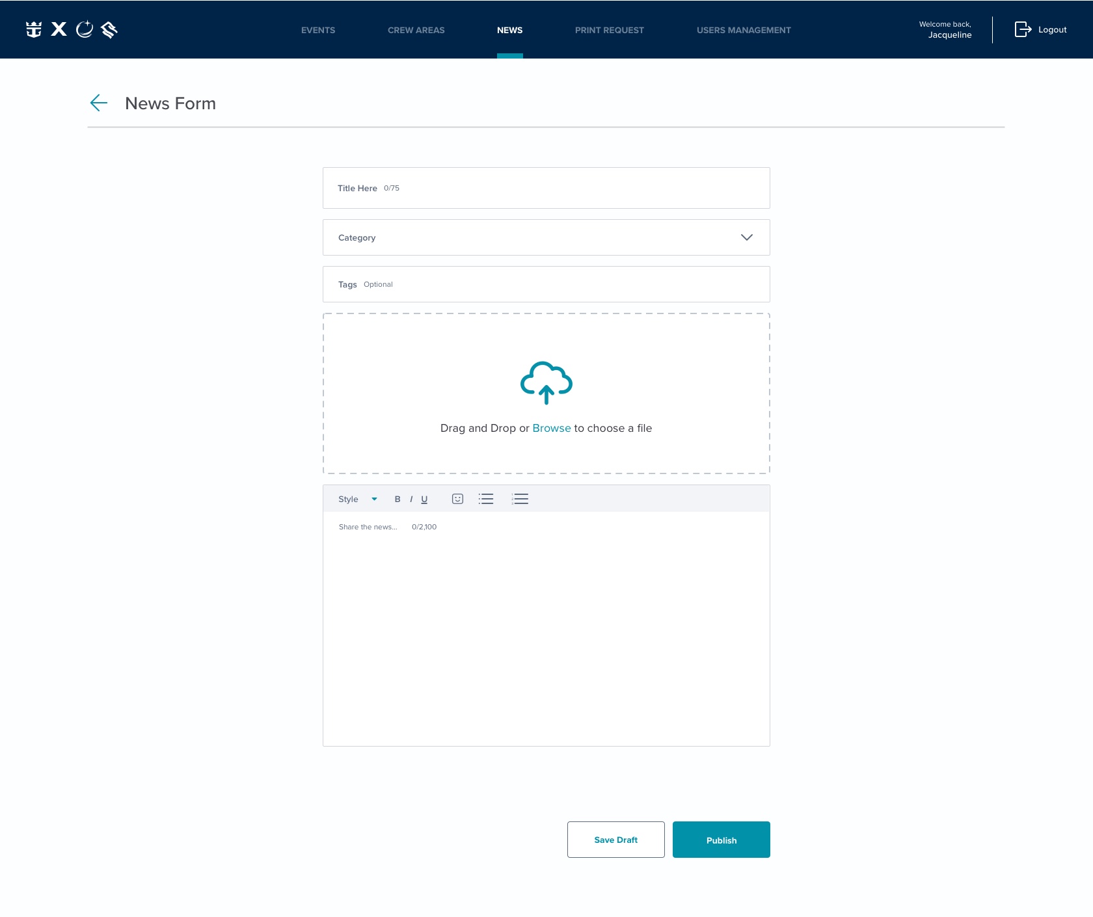
Task: Open the emoji picker in editor toolbar
Action: point(457,499)
